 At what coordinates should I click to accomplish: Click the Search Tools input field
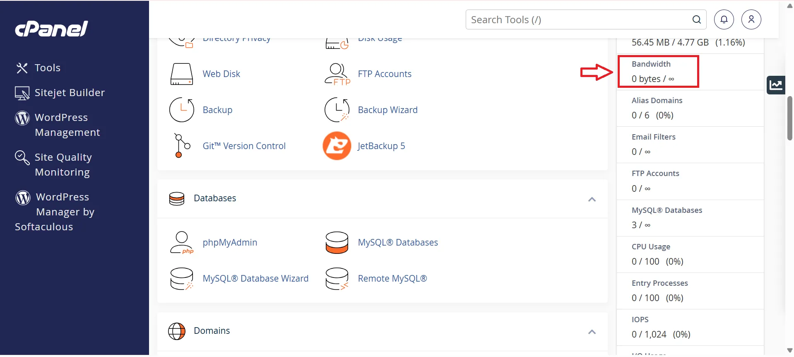580,19
